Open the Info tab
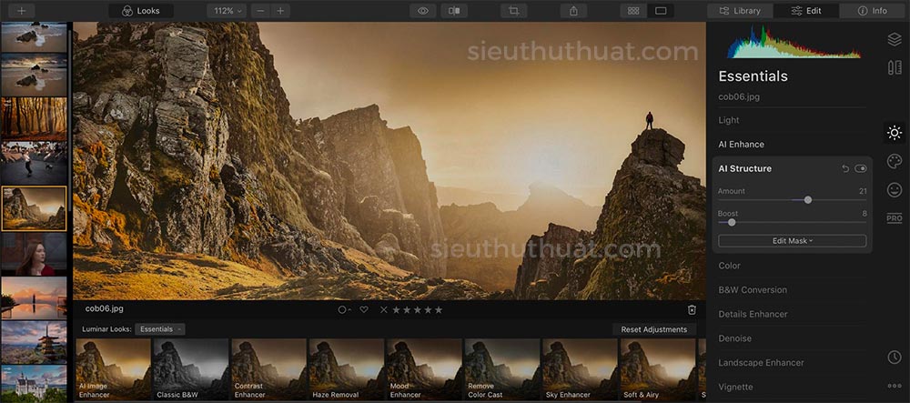 pyautogui.click(x=873, y=10)
